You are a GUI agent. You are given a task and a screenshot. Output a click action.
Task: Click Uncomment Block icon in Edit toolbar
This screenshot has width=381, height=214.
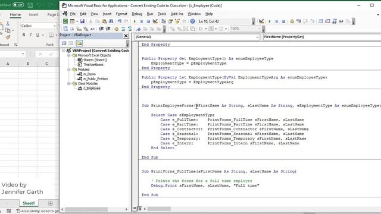(x=130, y=29)
